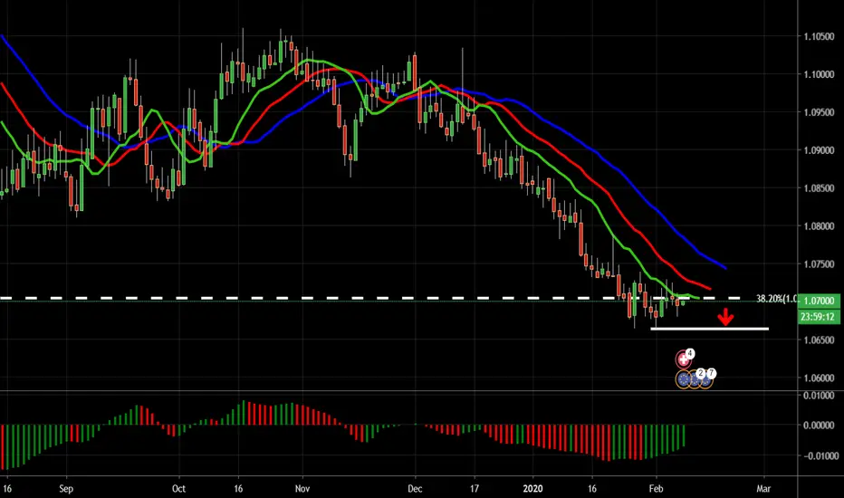Click the Oct label on time axis
Viewport: 844px width, 498px height.
[178, 489]
